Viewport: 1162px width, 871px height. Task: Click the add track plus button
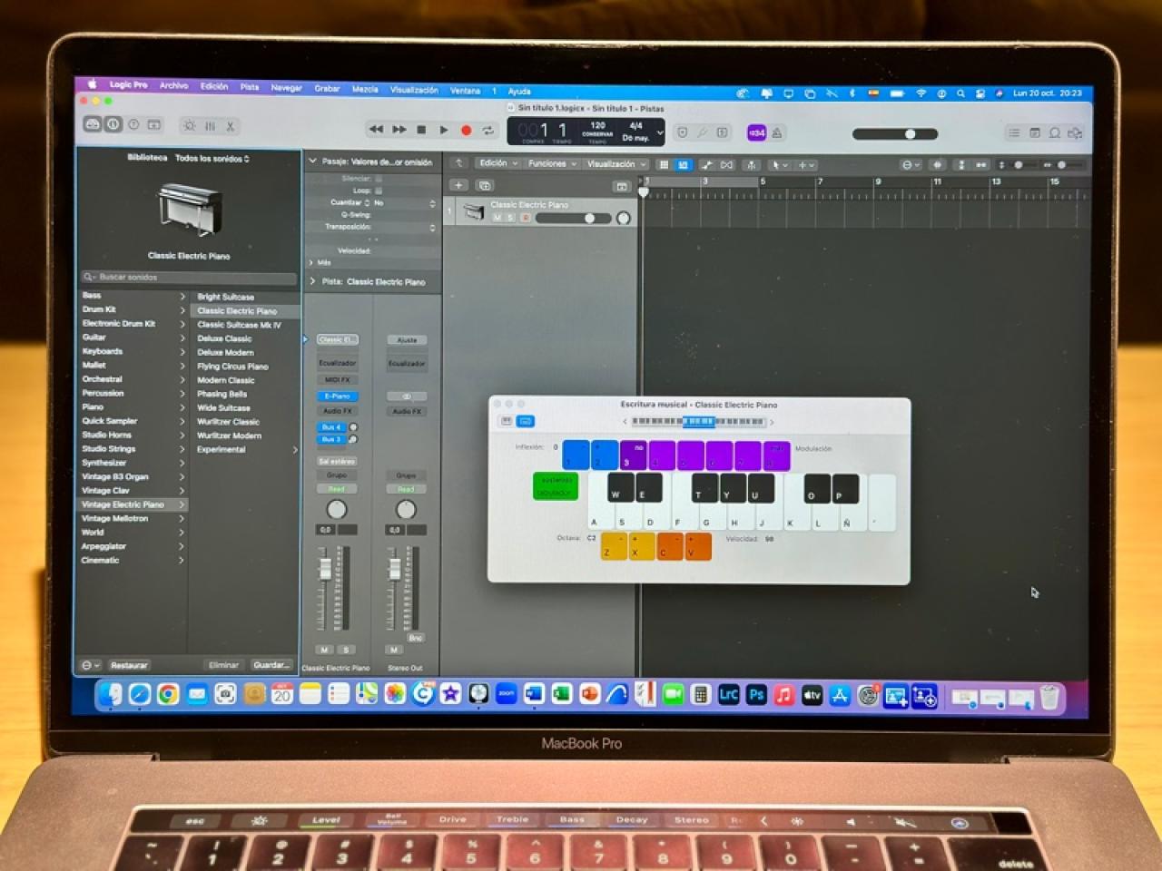pyautogui.click(x=458, y=185)
